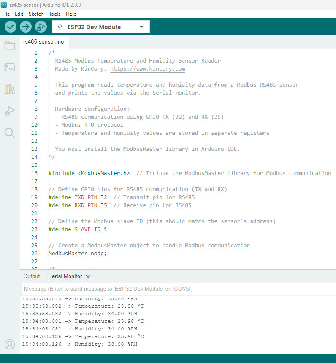Open the Edit menu

(x=19, y=14)
